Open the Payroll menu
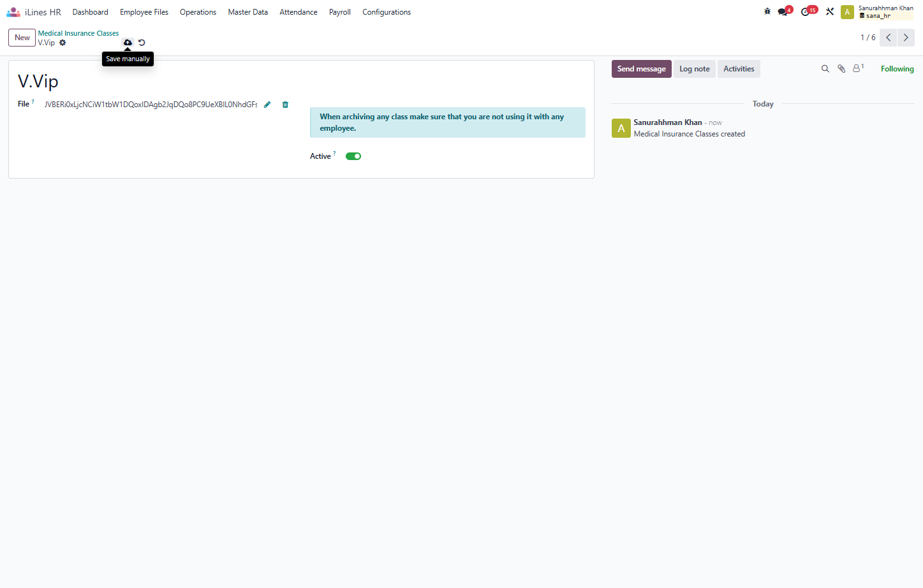 340,12
